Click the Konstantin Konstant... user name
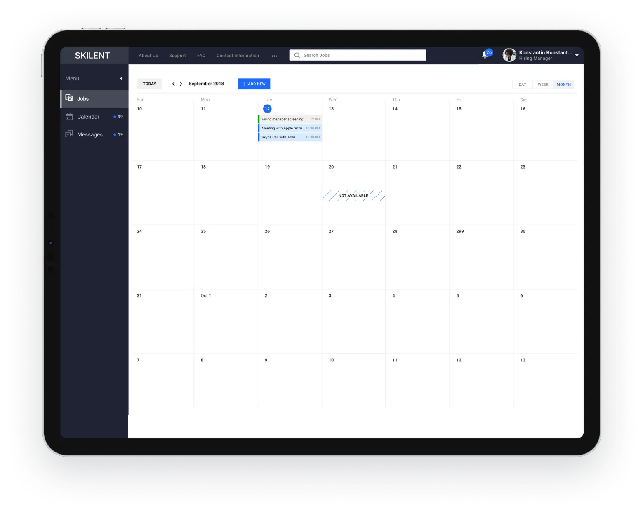 pos(546,52)
